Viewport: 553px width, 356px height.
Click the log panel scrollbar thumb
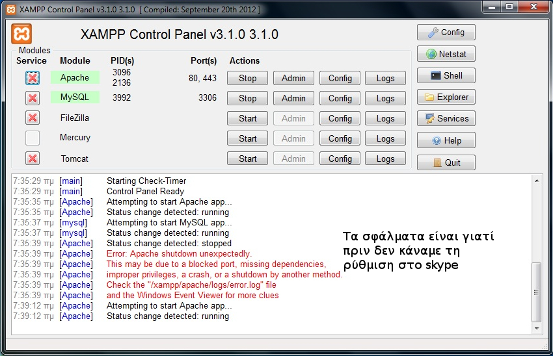click(537, 292)
